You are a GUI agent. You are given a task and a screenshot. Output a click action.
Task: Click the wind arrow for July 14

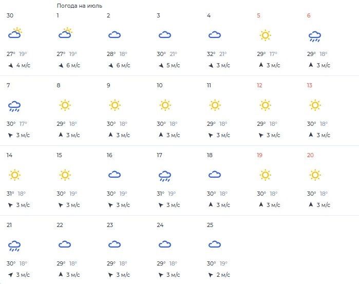[x=10, y=205]
